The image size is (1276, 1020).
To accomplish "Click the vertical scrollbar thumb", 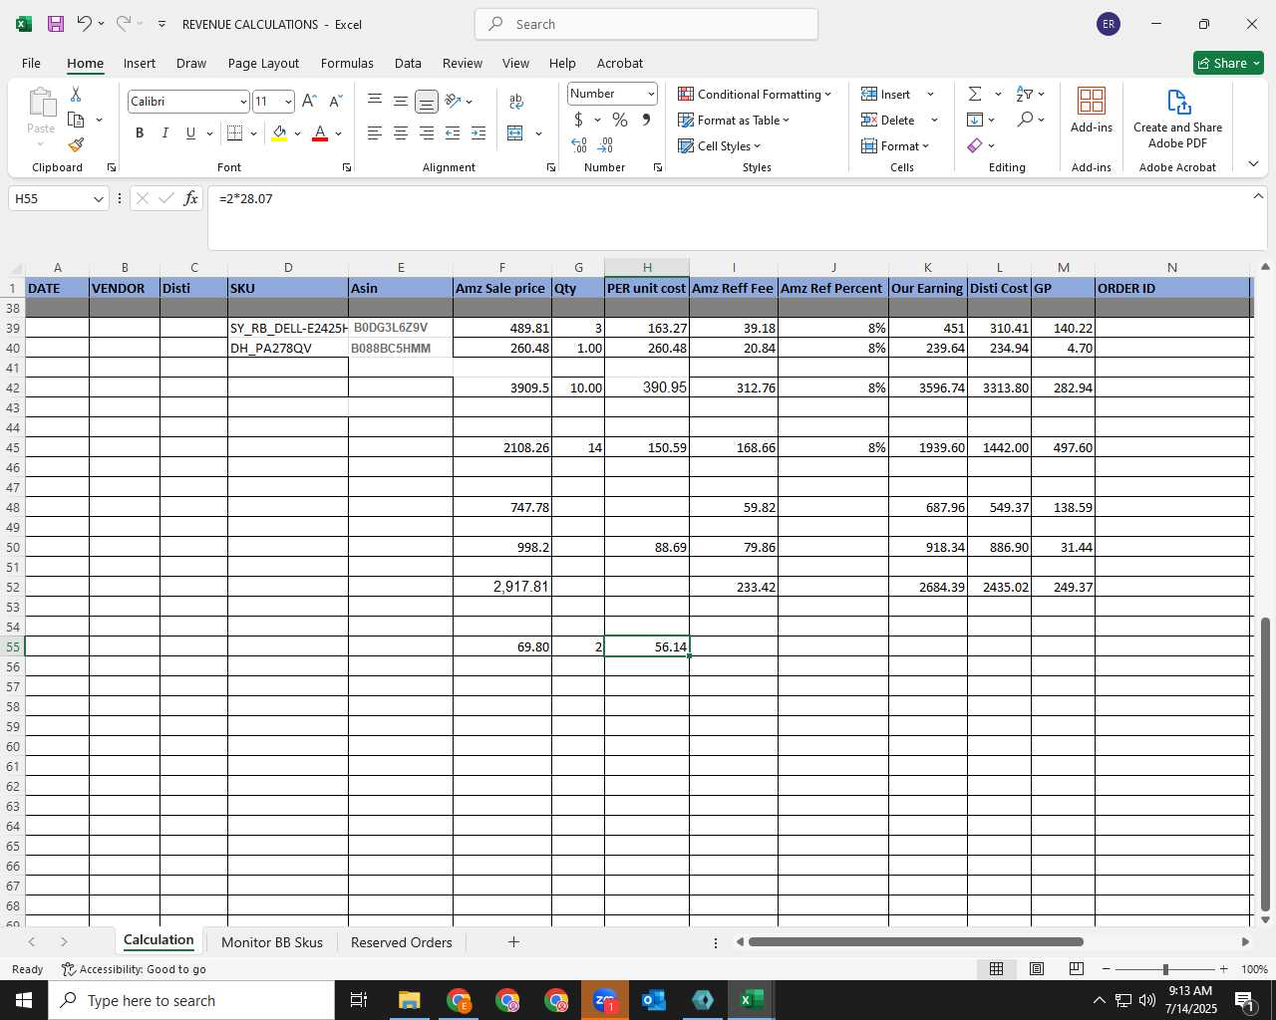I will coord(1265,764).
